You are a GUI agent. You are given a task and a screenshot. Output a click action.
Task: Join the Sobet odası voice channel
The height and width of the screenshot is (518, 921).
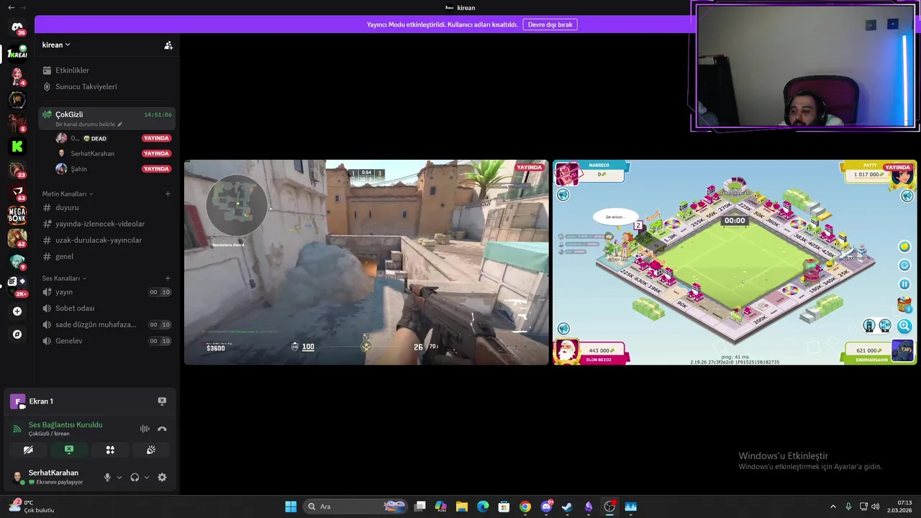pyautogui.click(x=106, y=308)
